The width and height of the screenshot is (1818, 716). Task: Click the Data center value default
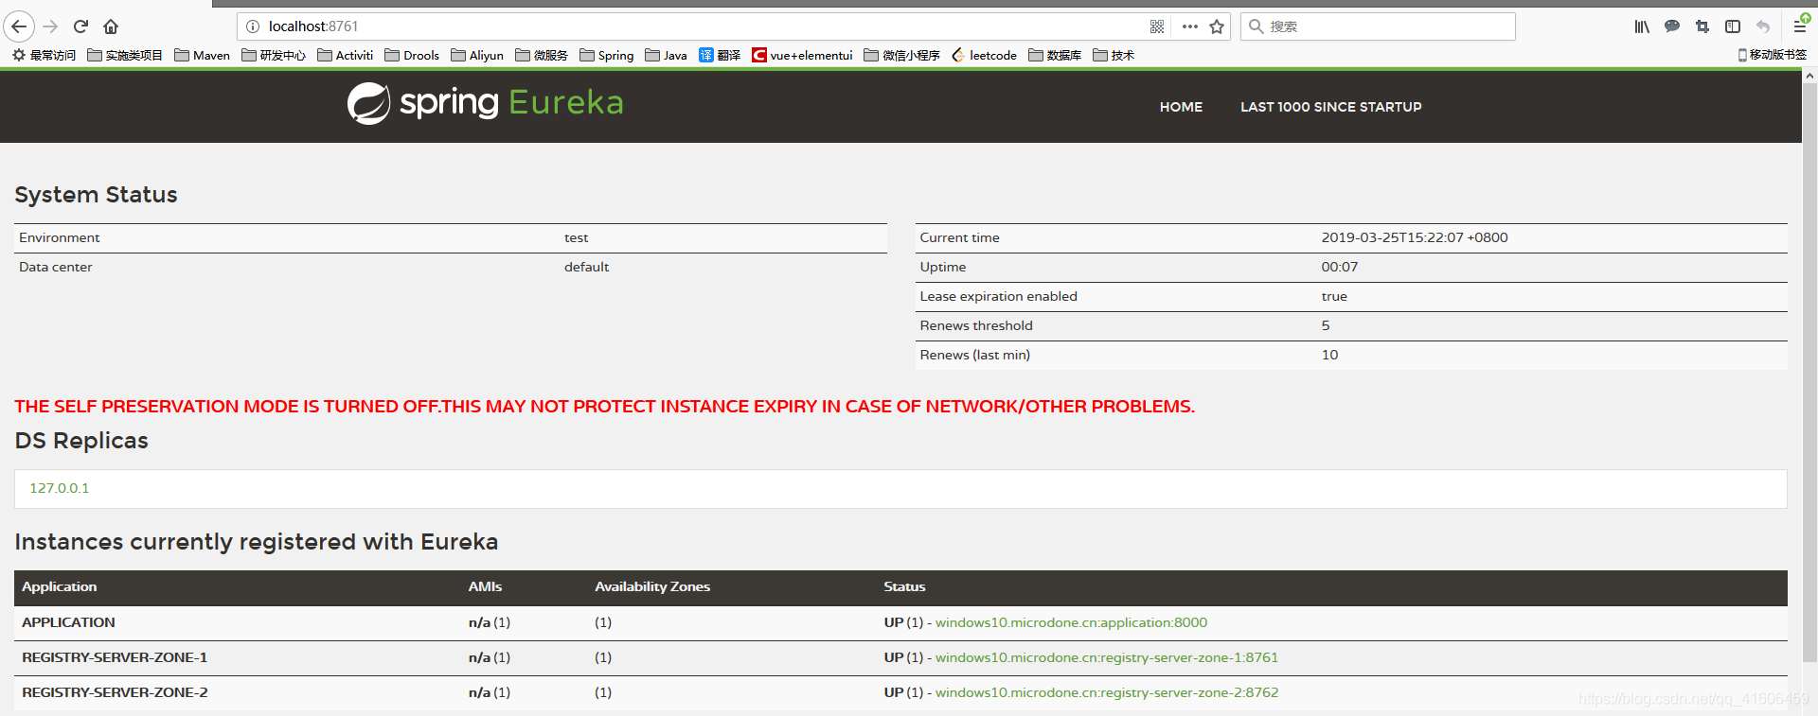click(x=586, y=267)
